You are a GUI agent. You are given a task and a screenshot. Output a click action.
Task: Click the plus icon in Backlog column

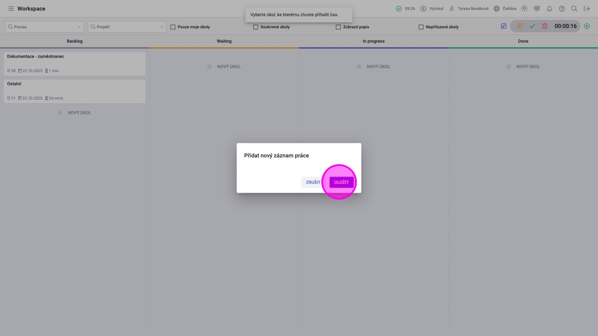tap(60, 113)
